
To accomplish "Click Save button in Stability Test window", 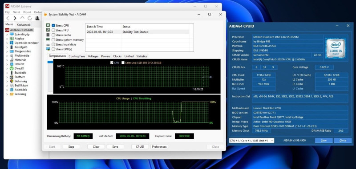I will point(115,147).
